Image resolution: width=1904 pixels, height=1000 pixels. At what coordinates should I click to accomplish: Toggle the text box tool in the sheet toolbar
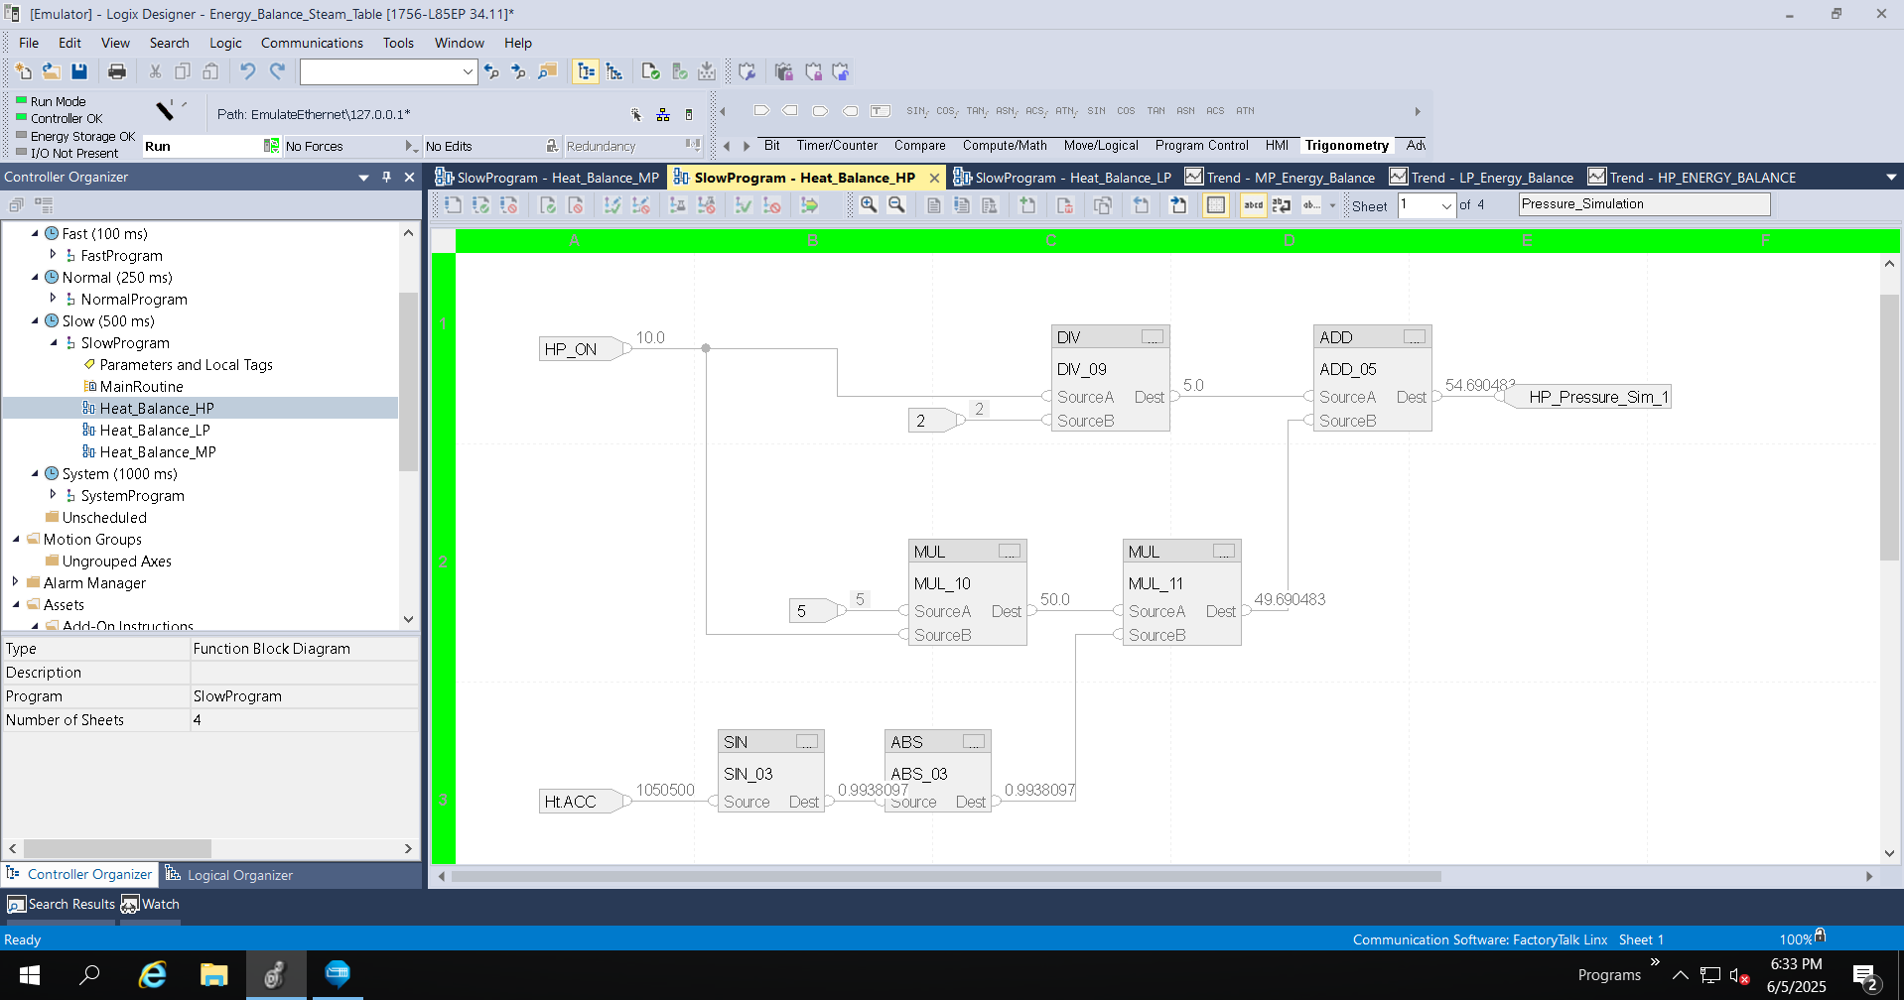coord(1253,204)
